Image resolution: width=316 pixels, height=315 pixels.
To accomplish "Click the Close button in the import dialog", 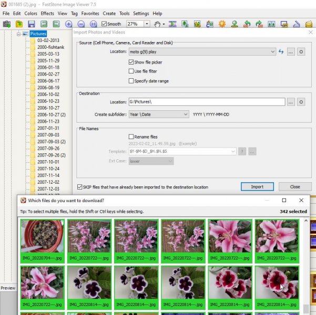I will pos(294,186).
